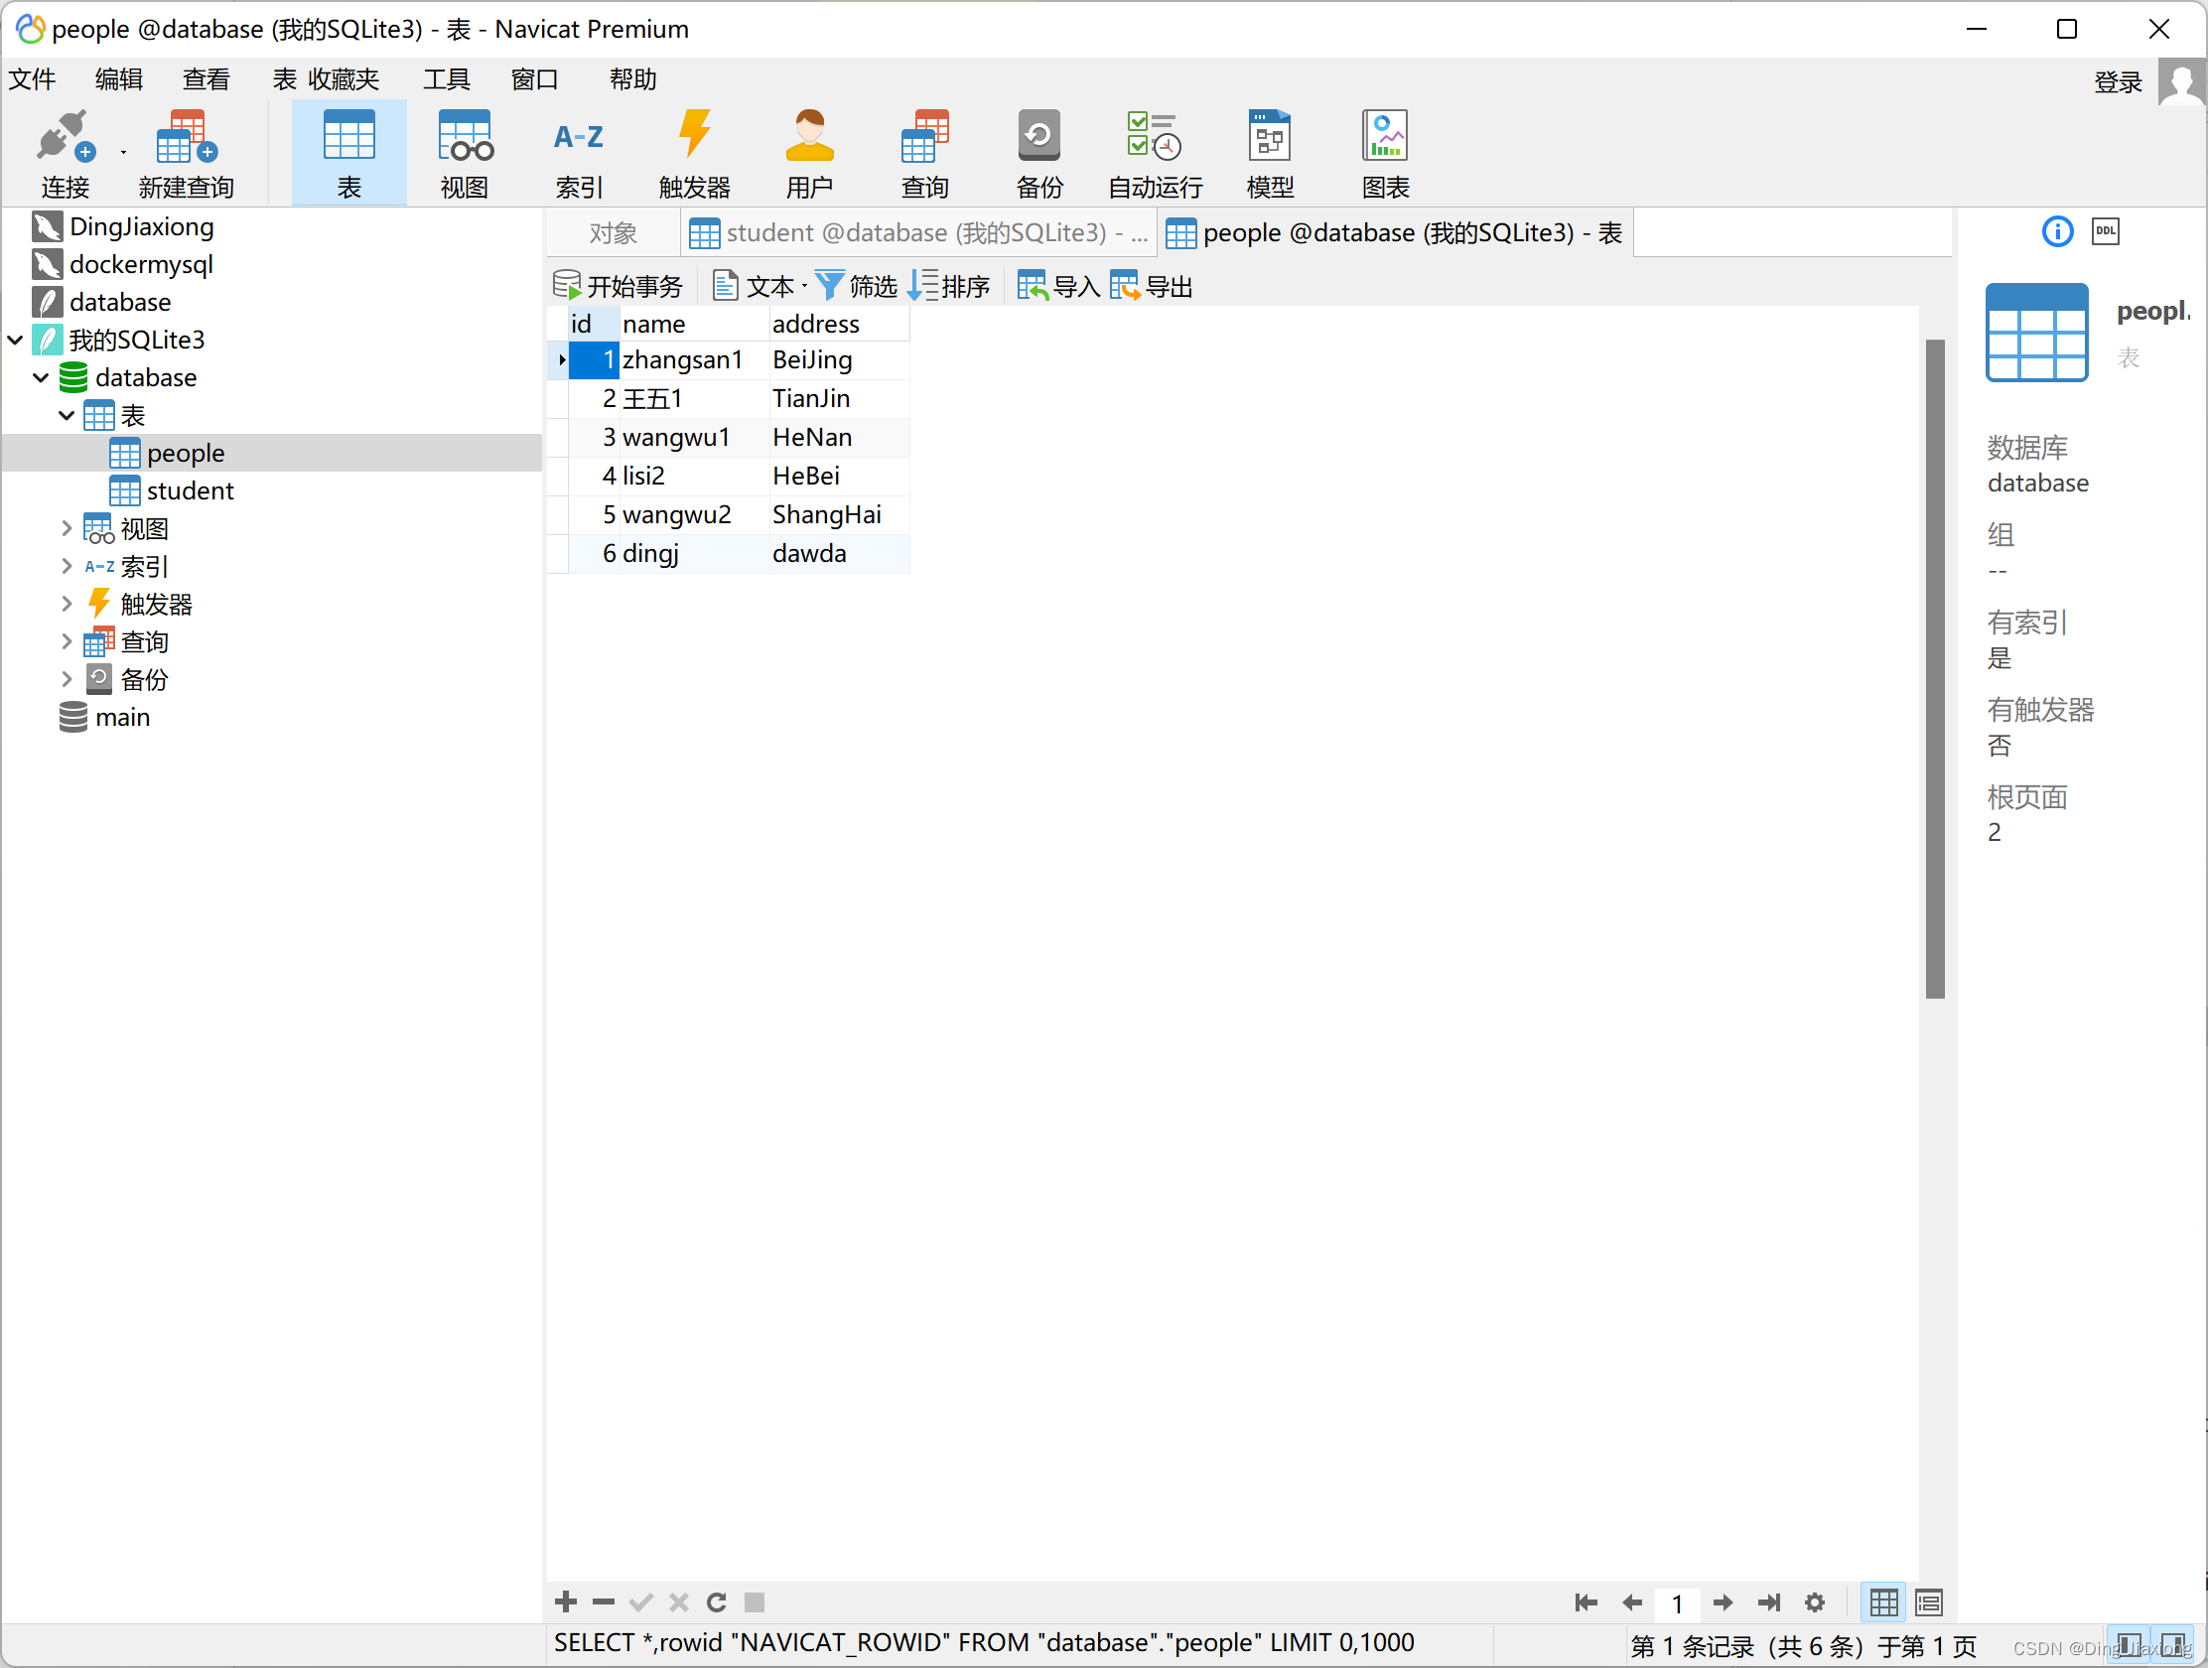Show the DDL panel icon
The height and width of the screenshot is (1668, 2208).
2105,231
